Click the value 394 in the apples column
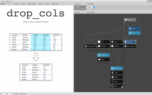Viewport: 152px width, 95px height. coord(35,37)
